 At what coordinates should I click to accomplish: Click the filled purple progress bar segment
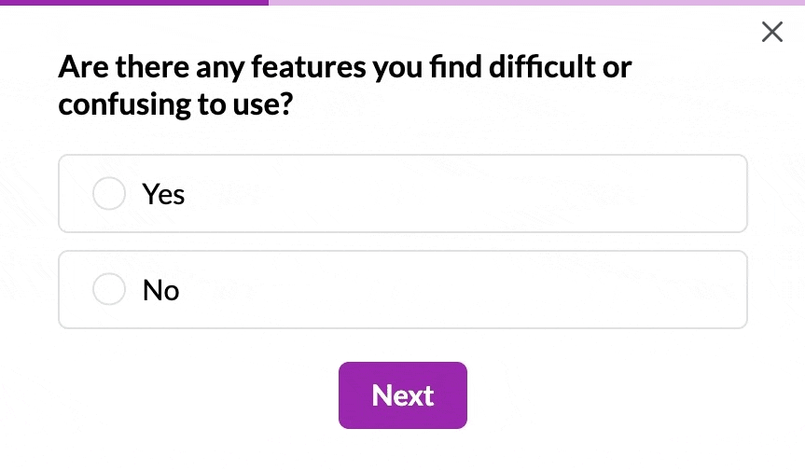pyautogui.click(x=134, y=3)
